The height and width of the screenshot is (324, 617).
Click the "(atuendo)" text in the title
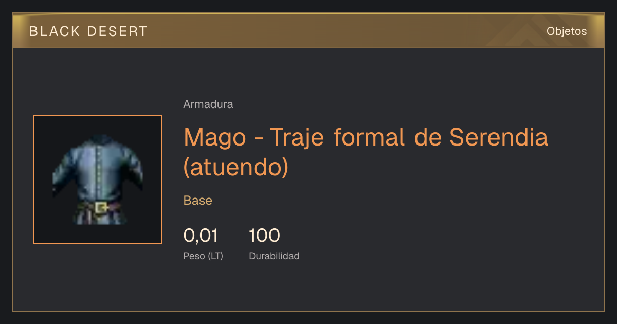pyautogui.click(x=237, y=167)
